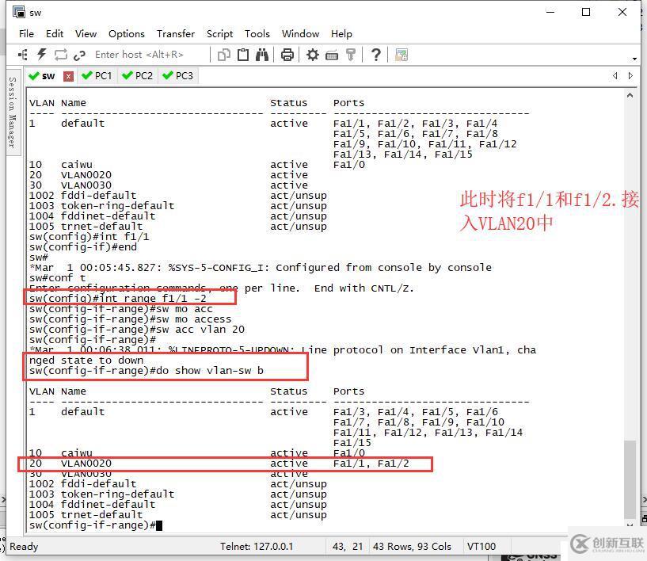647x561 pixels.
Task: Click the 'caiwu' name in first VLAN table
Action: tap(77, 165)
